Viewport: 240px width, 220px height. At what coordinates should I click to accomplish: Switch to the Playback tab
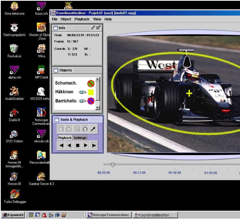pos(64,138)
